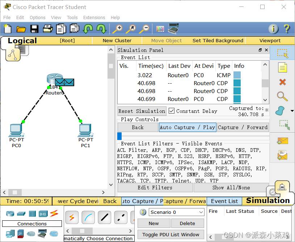Click the Show All/None button
The width and height of the screenshot is (295, 242).
[231, 188]
